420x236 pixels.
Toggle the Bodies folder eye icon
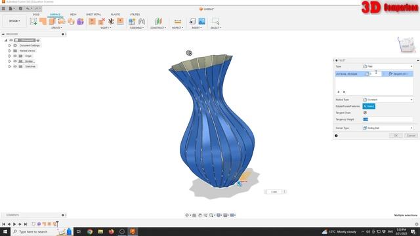point(15,61)
